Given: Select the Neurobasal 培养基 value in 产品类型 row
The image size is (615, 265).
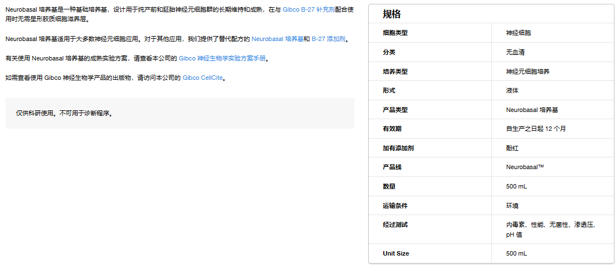Looking at the screenshot, I should [x=532, y=110].
